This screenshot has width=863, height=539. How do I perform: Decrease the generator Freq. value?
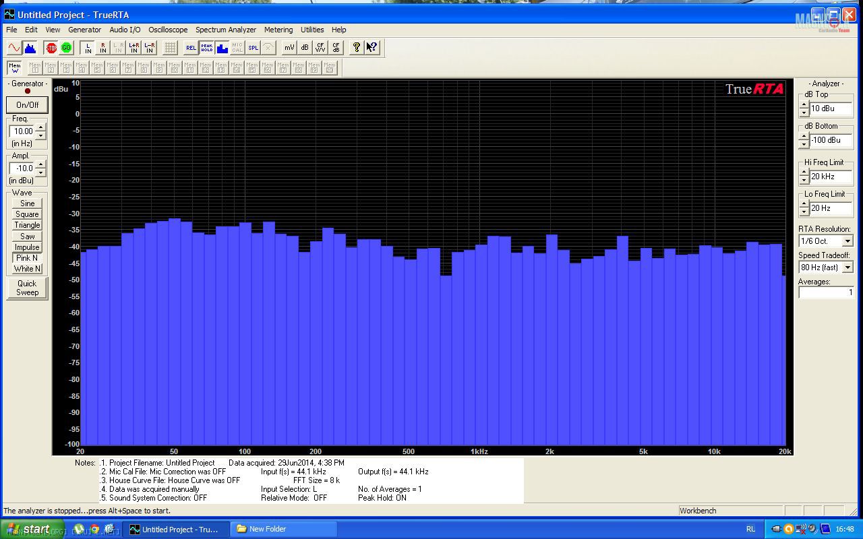40,135
